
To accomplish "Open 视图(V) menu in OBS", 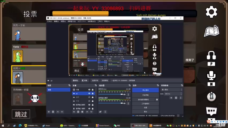I will (x=63, y=22).
